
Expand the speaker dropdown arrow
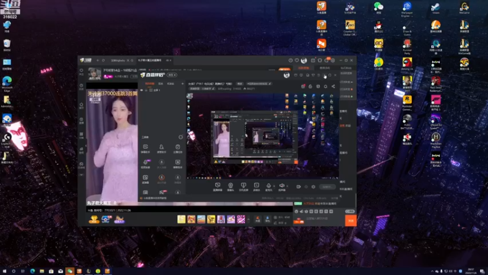[287, 186]
